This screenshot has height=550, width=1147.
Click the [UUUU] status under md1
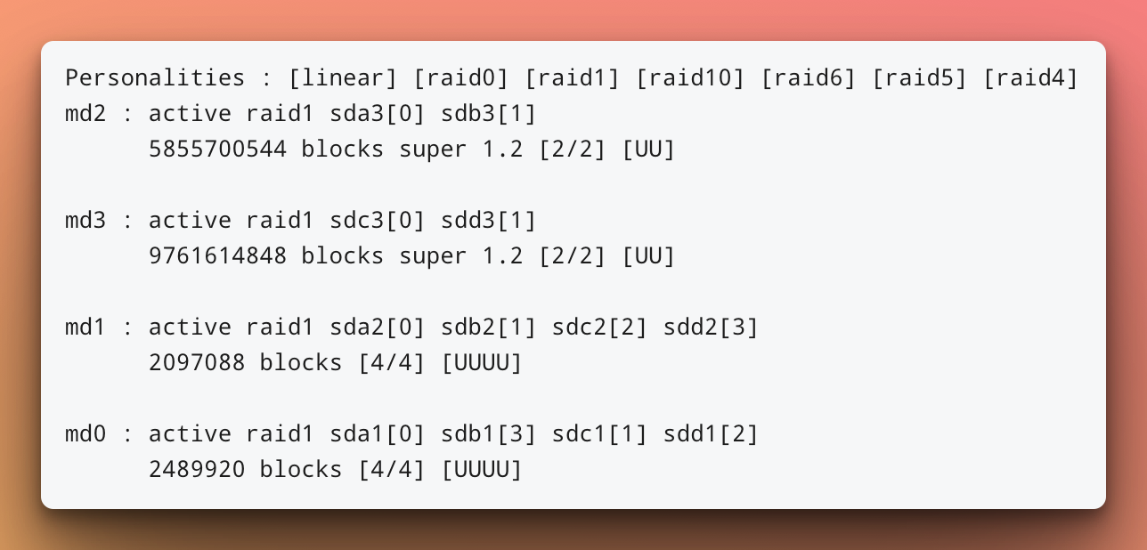pos(482,363)
